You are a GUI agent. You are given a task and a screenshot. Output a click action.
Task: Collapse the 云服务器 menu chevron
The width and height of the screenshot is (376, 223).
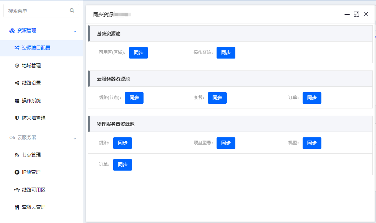coord(75,138)
